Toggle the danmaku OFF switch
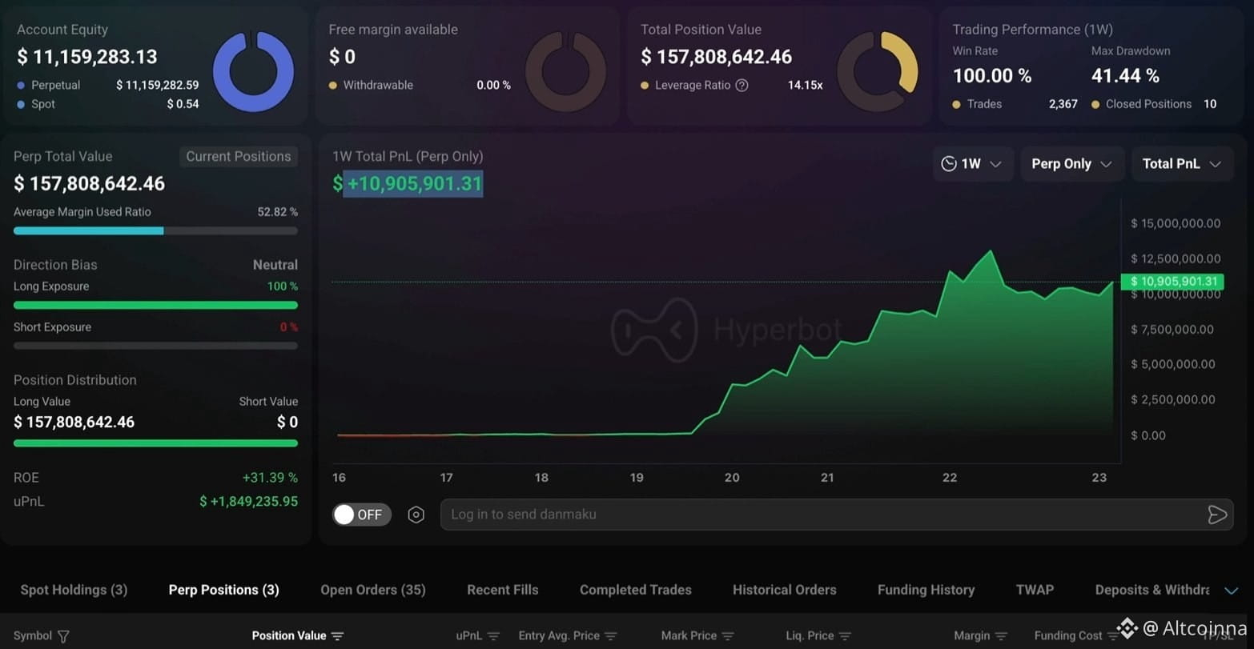This screenshot has width=1254, height=649. (x=362, y=515)
